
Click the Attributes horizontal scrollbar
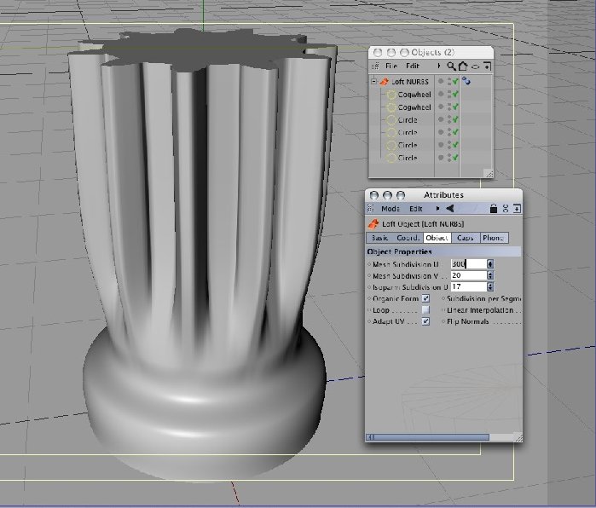click(428, 437)
